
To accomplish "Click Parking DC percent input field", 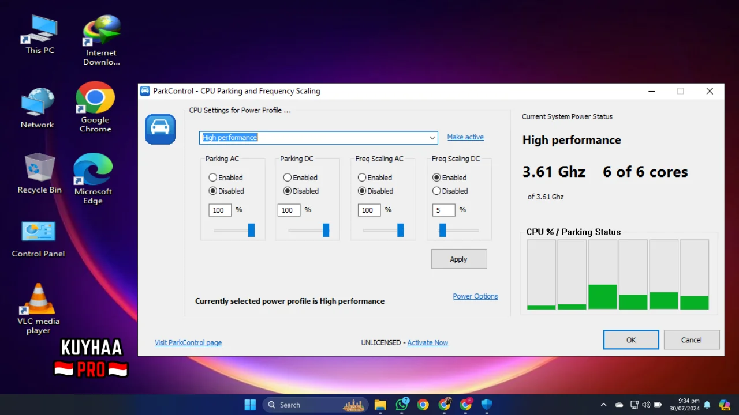I will [289, 210].
